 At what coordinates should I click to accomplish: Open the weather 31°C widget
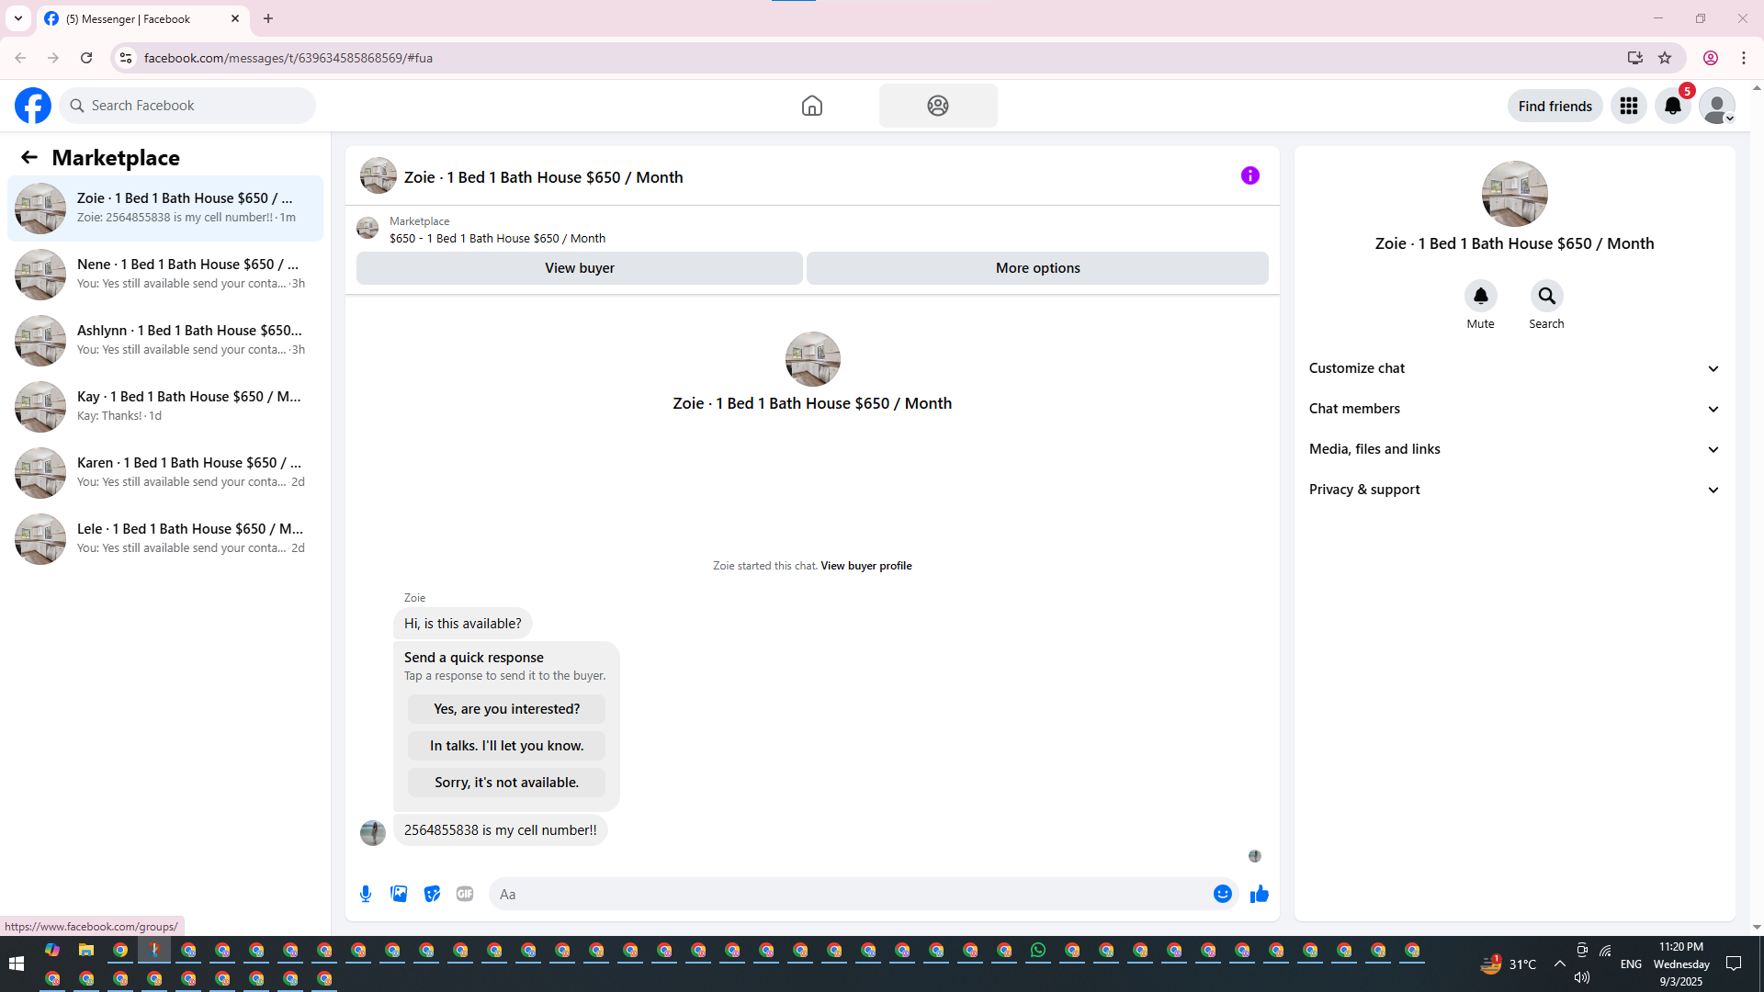click(1509, 964)
